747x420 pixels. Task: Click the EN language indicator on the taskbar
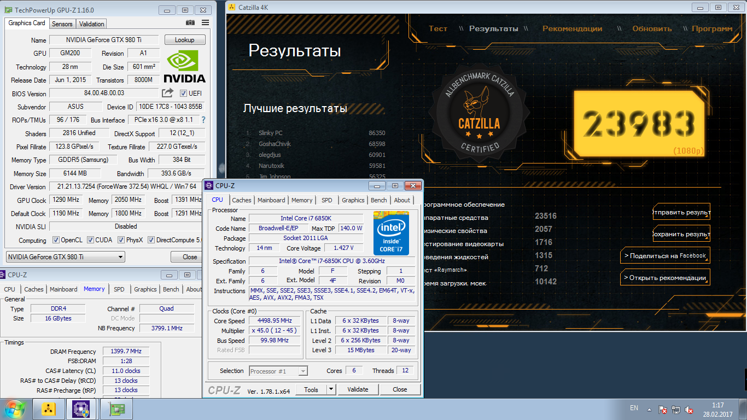634,408
